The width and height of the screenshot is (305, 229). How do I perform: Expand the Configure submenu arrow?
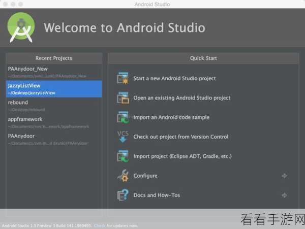click(x=284, y=176)
